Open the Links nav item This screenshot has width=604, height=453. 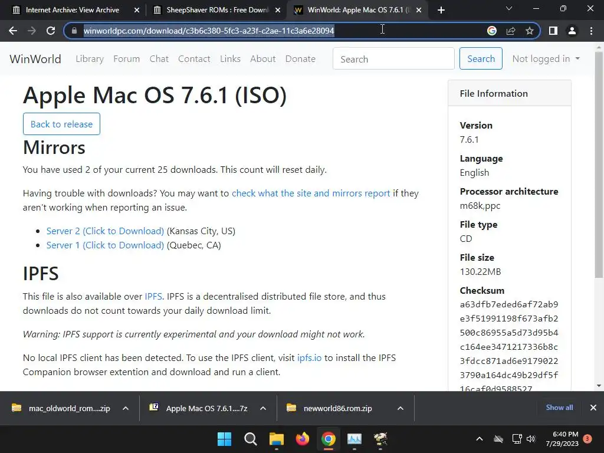231,59
